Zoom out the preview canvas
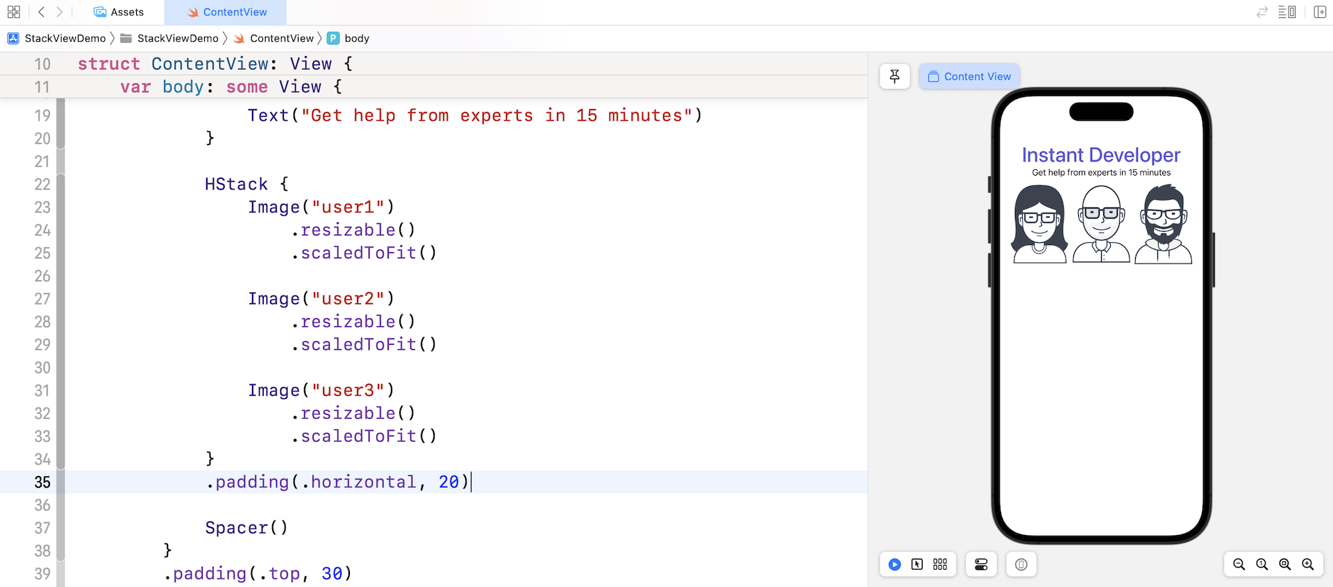 pos(1239,564)
